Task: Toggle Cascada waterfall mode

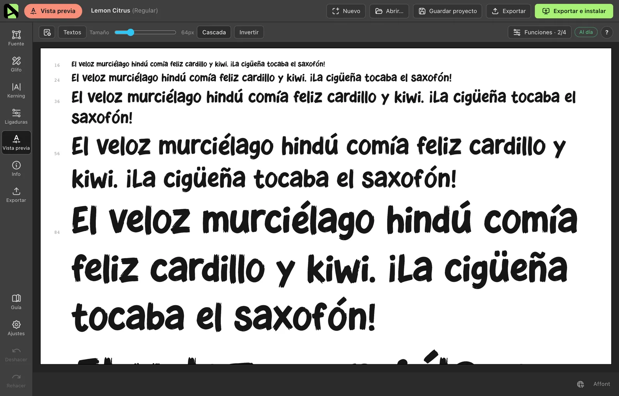Action: click(x=214, y=32)
